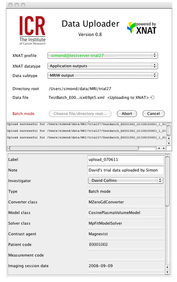Image resolution: width=177 pixels, height=282 pixels.
Task: Click the log horizontal scrollbar right arrow
Action: pyautogui.click(x=164, y=148)
